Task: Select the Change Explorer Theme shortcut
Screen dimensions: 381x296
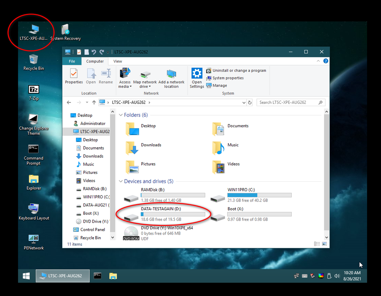Action: click(34, 124)
